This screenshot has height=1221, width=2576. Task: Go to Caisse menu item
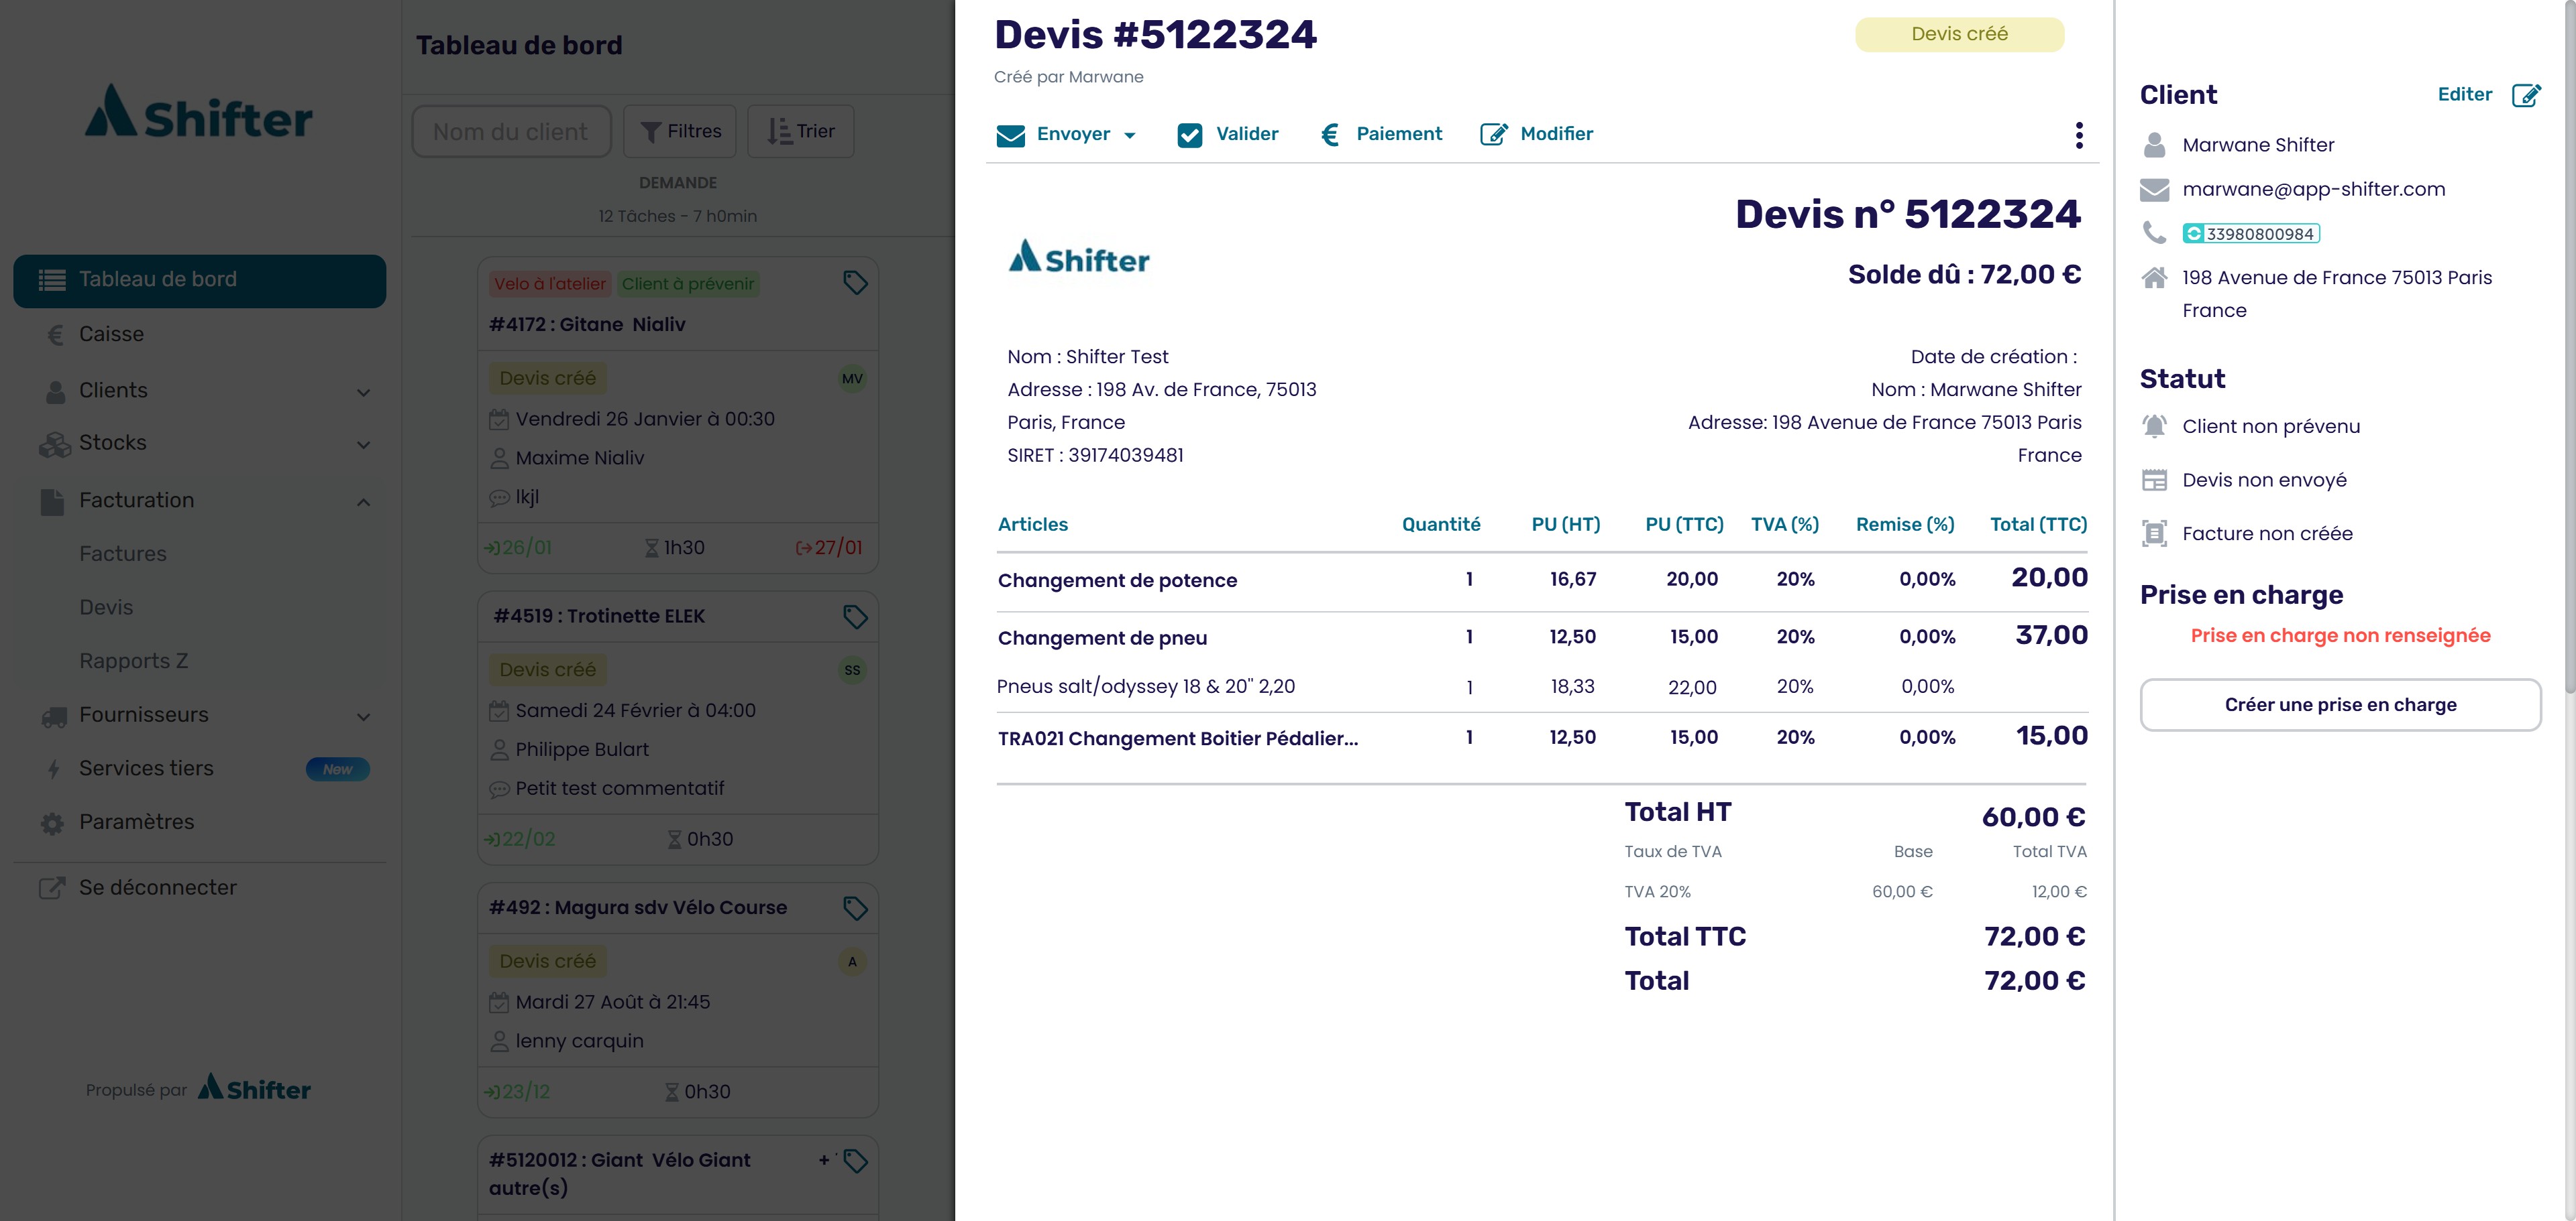[111, 334]
